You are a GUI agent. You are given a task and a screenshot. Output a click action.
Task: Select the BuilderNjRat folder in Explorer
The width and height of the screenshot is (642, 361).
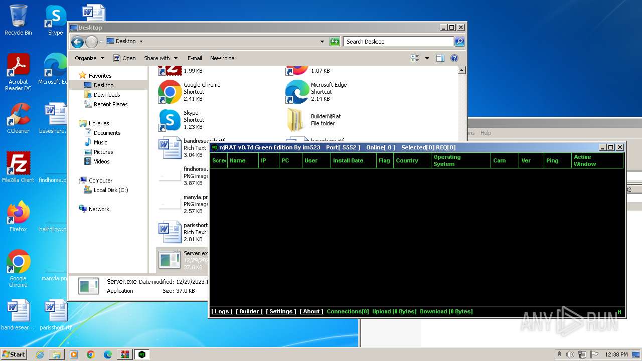(314, 120)
